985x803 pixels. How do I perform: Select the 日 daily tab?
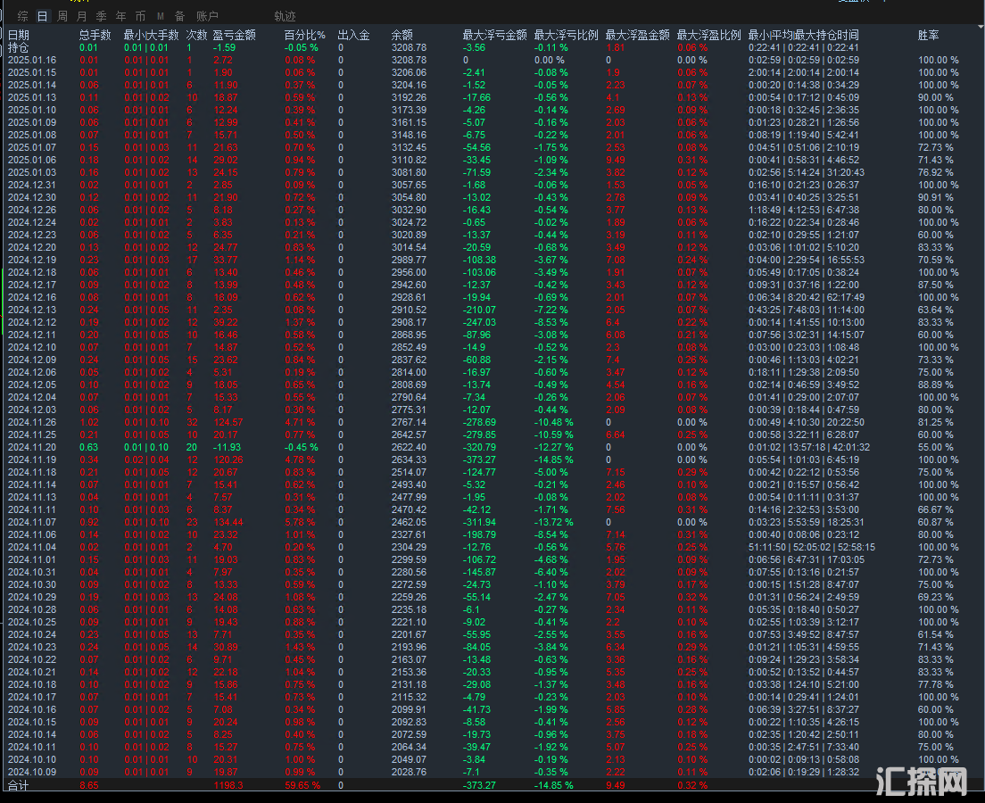tap(42, 16)
